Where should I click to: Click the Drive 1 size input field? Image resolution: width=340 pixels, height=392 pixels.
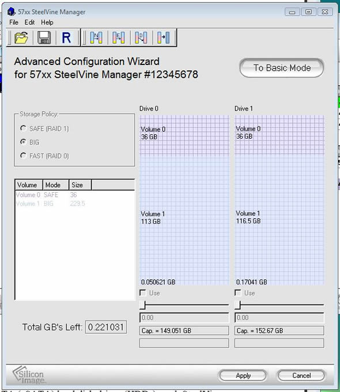(x=279, y=318)
